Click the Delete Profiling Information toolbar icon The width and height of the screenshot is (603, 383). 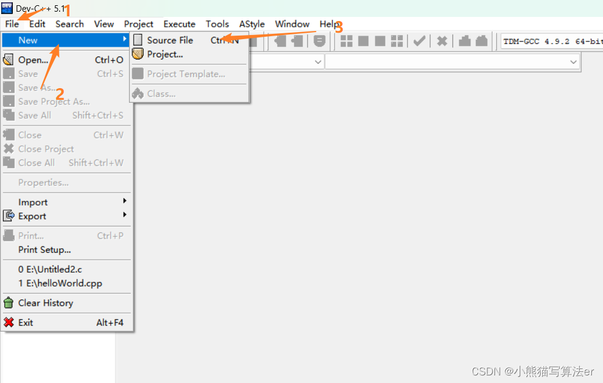(x=482, y=41)
